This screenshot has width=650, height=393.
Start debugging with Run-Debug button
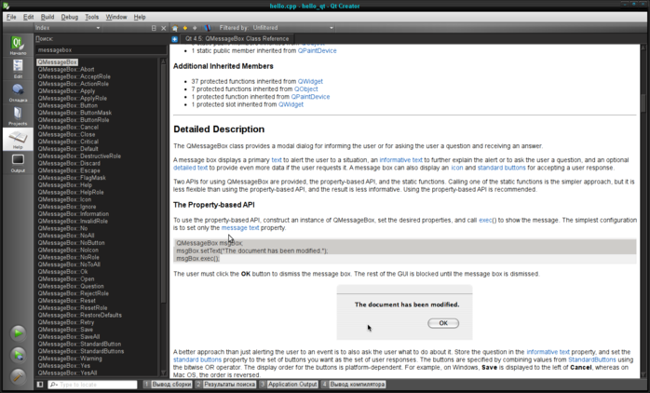[18, 355]
